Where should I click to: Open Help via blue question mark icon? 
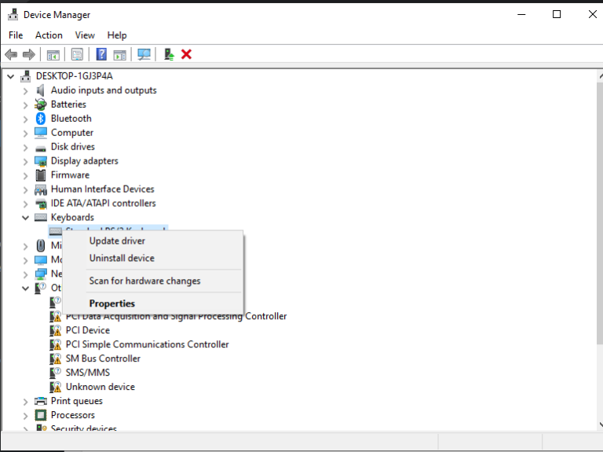pyautogui.click(x=101, y=54)
